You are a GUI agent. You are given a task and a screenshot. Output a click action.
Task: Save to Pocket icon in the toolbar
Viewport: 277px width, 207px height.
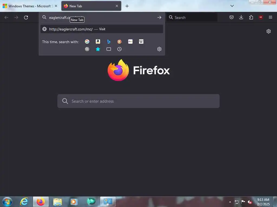tap(232, 17)
